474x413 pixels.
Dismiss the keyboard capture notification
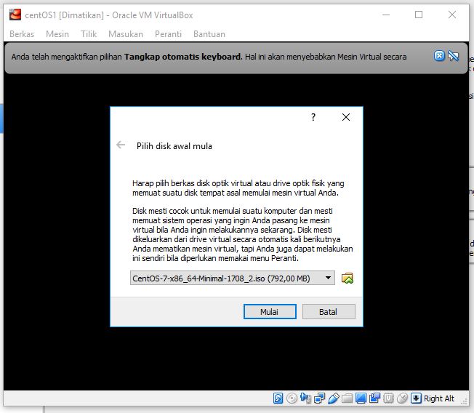click(x=439, y=56)
